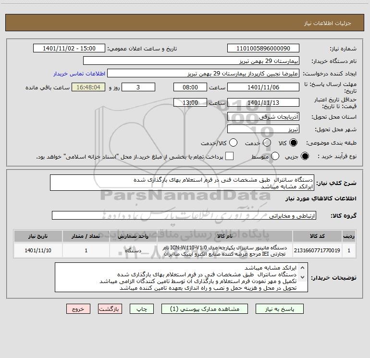
Task: Click the ایجاد کننده درخواست label
Action: coord(330,74)
